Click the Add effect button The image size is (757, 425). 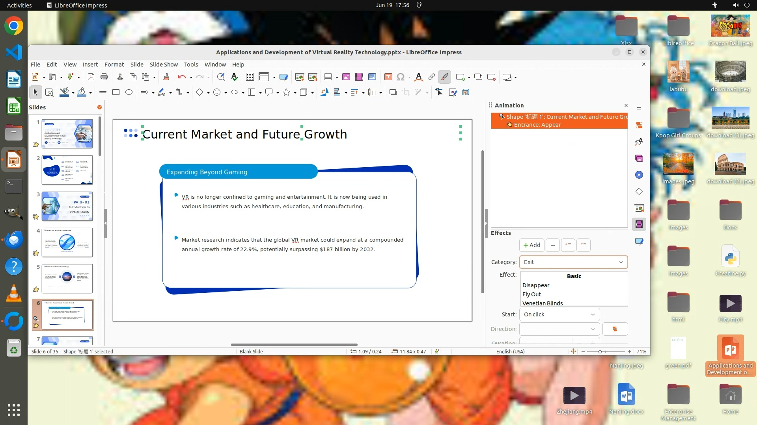[x=531, y=245]
